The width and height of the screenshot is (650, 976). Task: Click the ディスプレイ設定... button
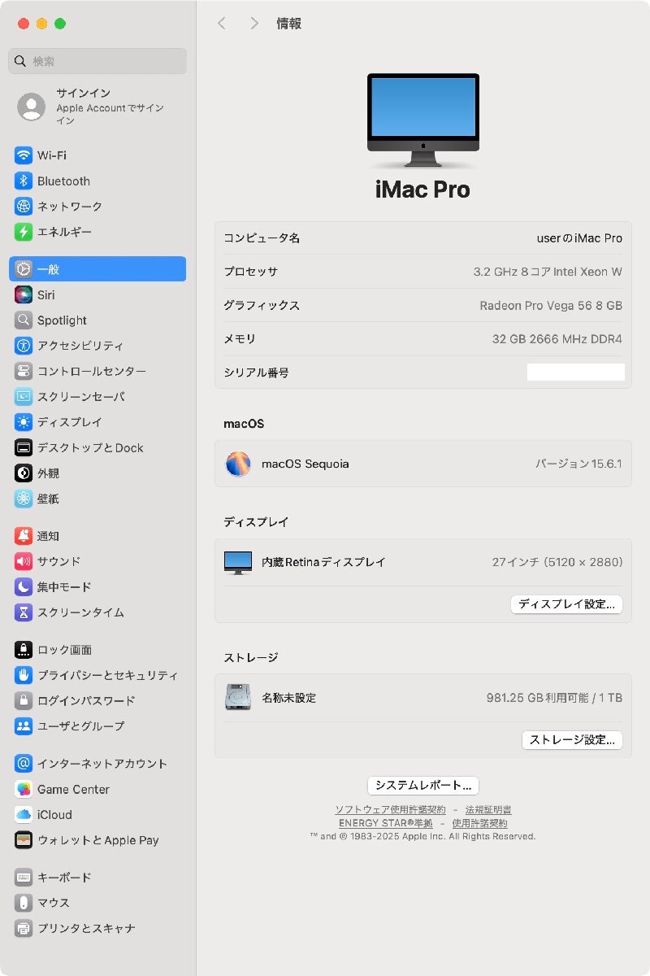[567, 604]
